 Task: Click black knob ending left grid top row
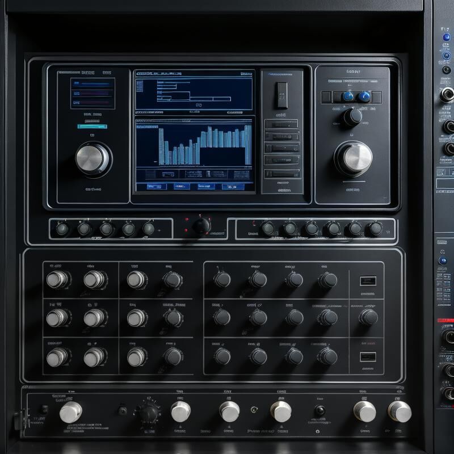(x=173, y=280)
